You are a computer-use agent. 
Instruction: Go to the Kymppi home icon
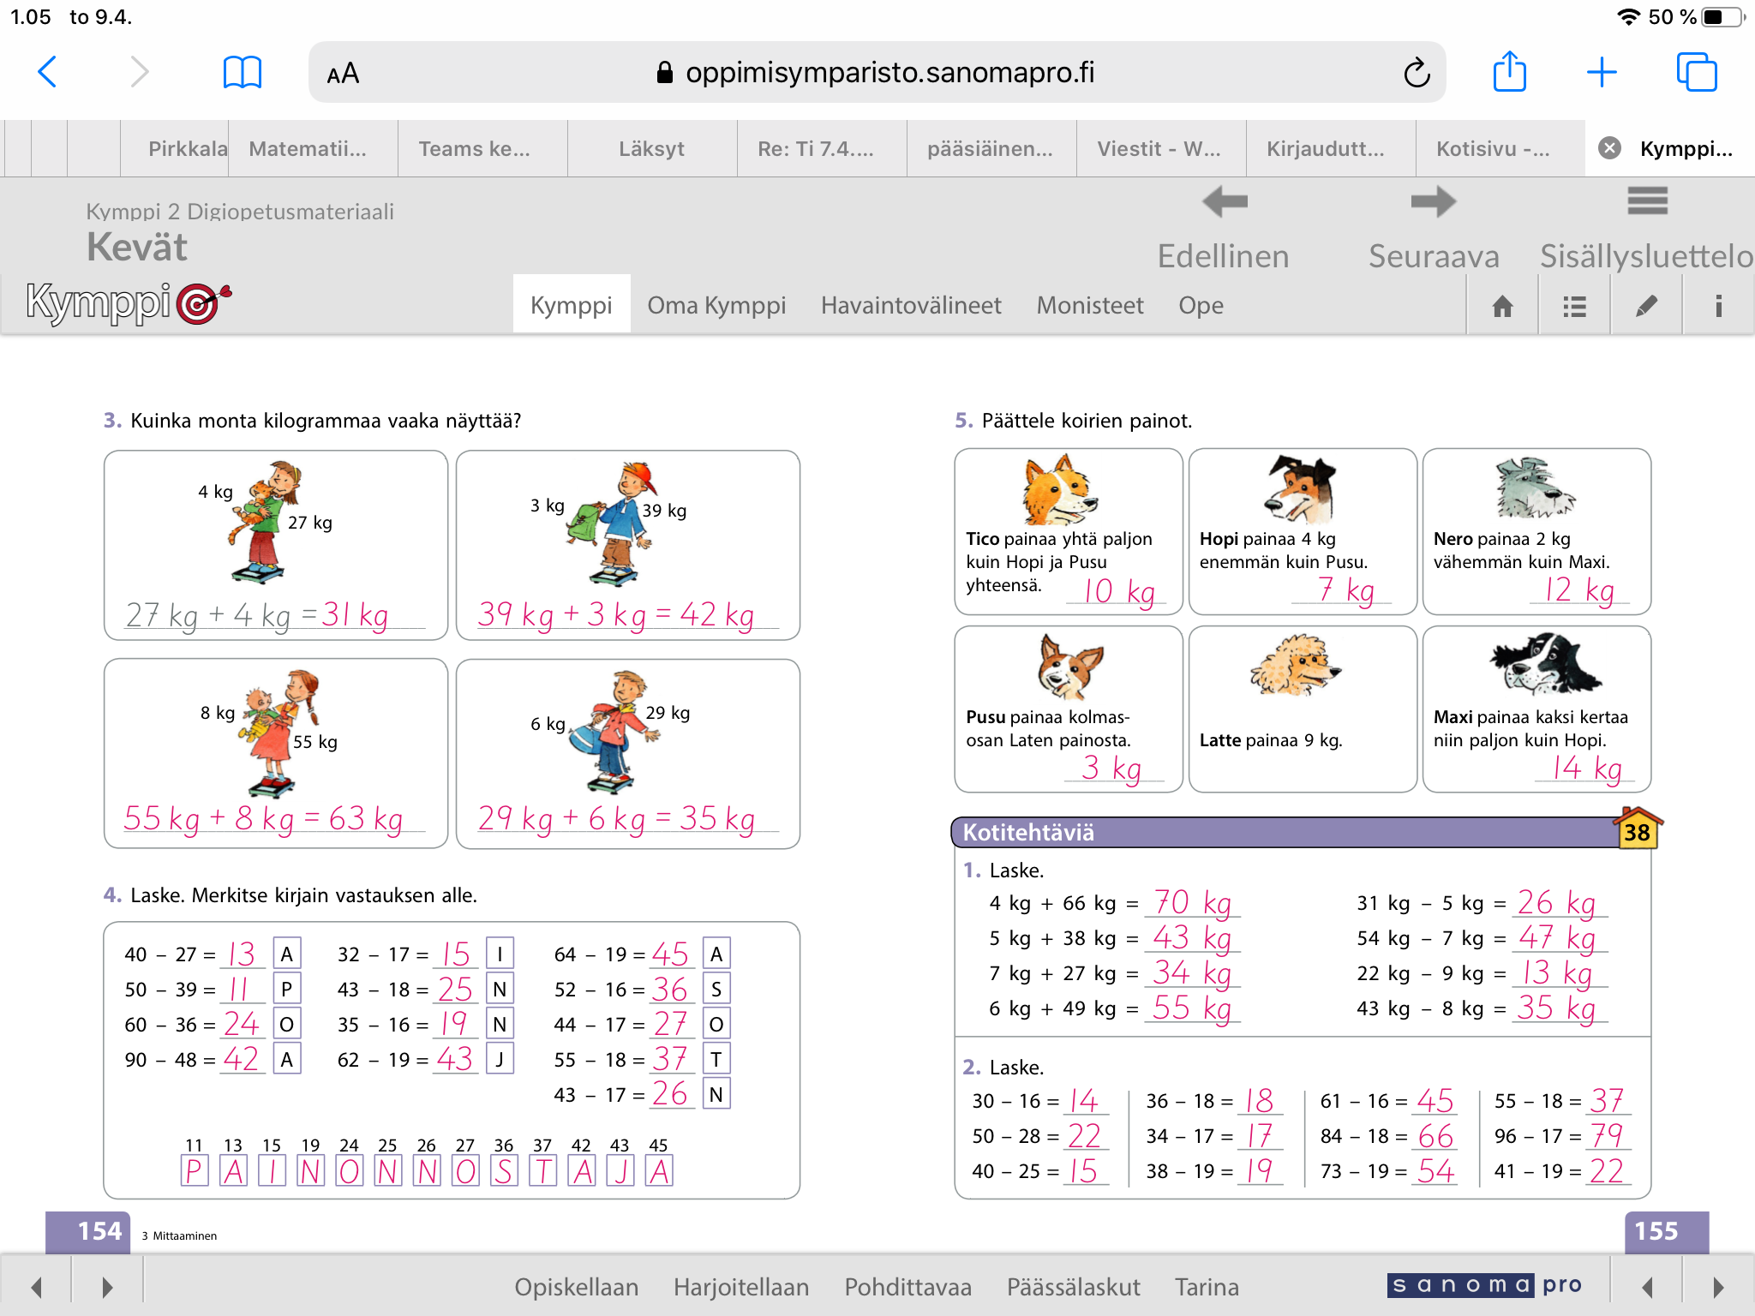pos(1502,306)
